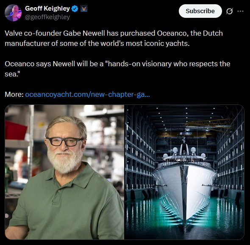
Task: Click the yellow crane in the yacht photo
Action: coord(209,125)
